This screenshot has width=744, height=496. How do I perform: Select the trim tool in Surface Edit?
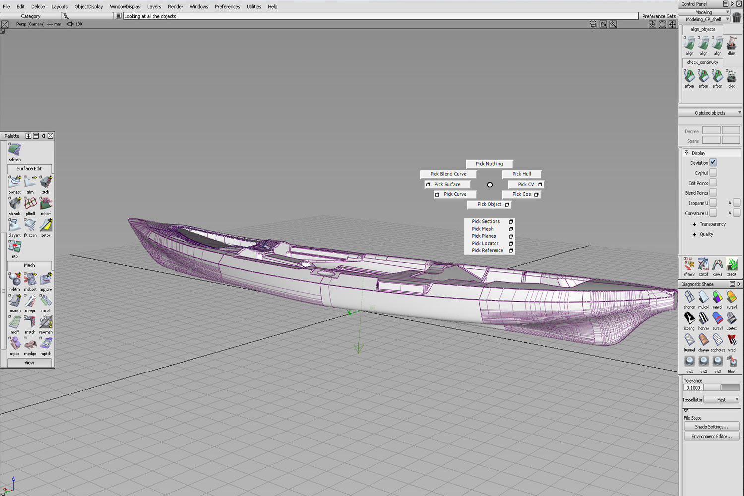tap(30, 183)
